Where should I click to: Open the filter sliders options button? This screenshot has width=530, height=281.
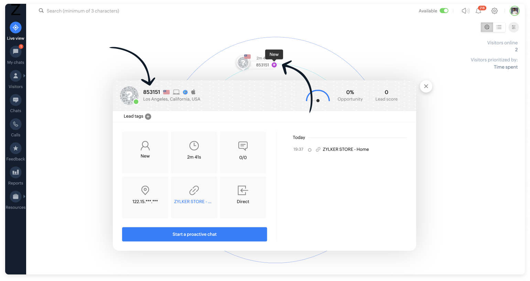pyautogui.click(x=513, y=27)
